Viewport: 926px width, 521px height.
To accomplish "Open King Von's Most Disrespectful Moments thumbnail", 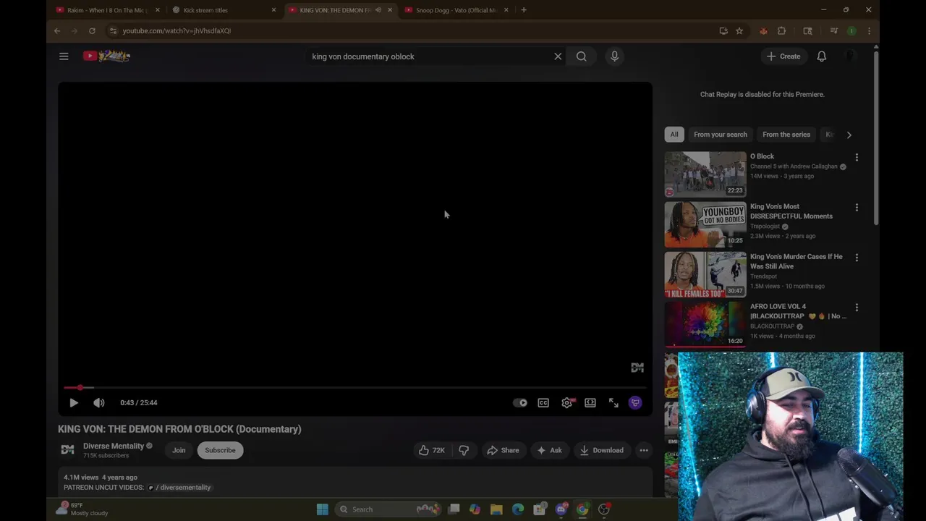I will coord(705,224).
